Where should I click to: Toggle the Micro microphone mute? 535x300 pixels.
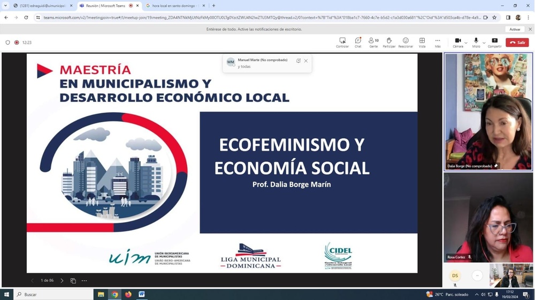click(476, 41)
